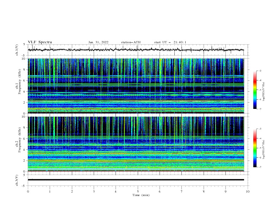Click the "-7" tick of ch.1 color bar
Screen dimensions: 279x215
260,109
